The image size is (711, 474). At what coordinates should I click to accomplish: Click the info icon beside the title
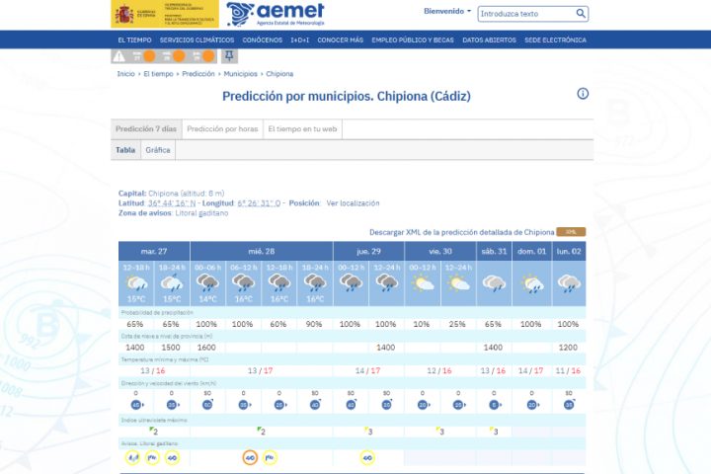pos(583,94)
